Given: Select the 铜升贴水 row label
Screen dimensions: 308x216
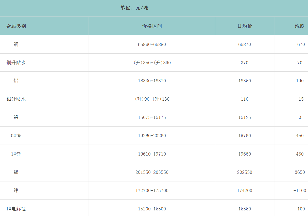Looking at the screenshot, I should (x=16, y=63).
